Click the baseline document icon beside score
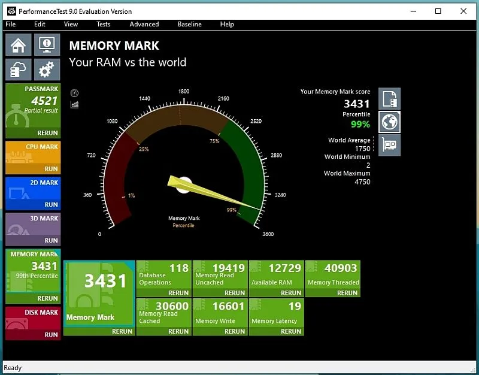 pyautogui.click(x=389, y=99)
